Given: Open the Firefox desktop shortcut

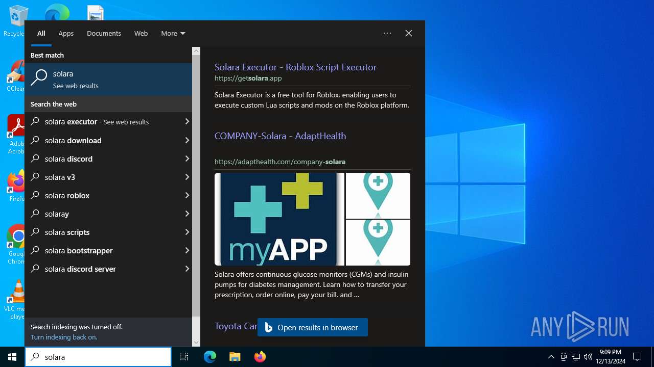Looking at the screenshot, I should pyautogui.click(x=16, y=186).
